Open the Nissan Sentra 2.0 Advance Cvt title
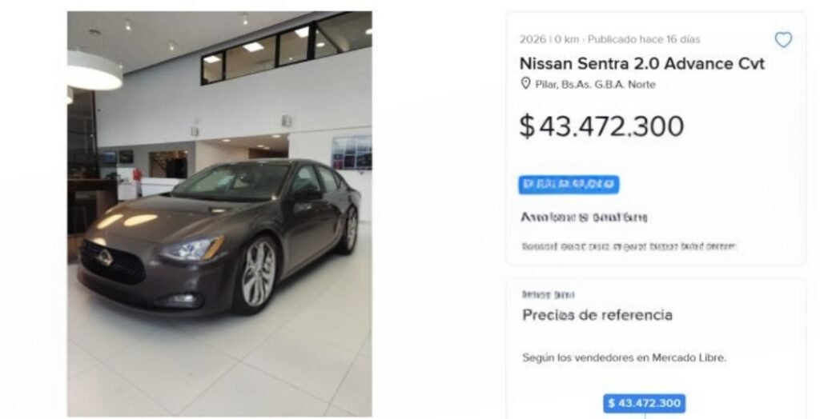 click(x=641, y=64)
